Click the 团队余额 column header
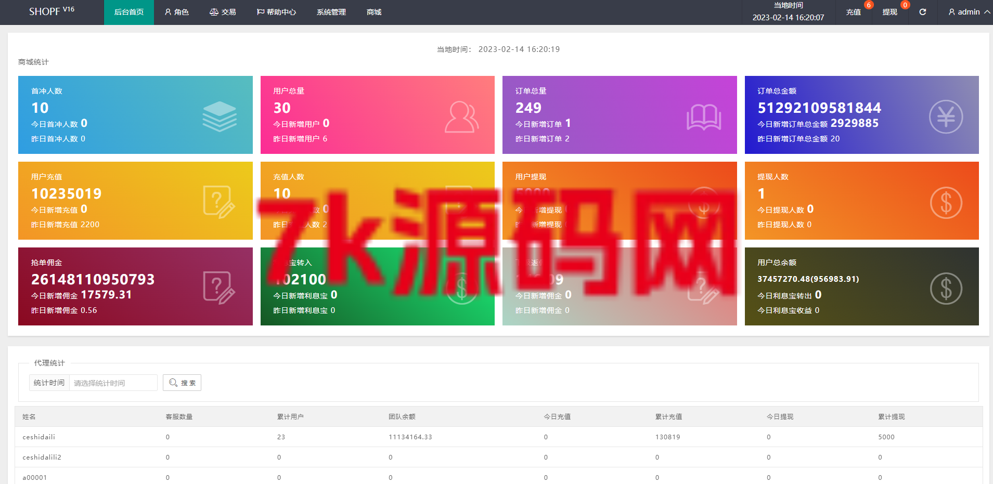Image resolution: width=993 pixels, height=484 pixels. 402,416
